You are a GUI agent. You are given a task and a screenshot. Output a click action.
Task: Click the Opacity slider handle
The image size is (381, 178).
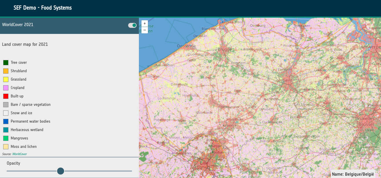(x=61, y=171)
